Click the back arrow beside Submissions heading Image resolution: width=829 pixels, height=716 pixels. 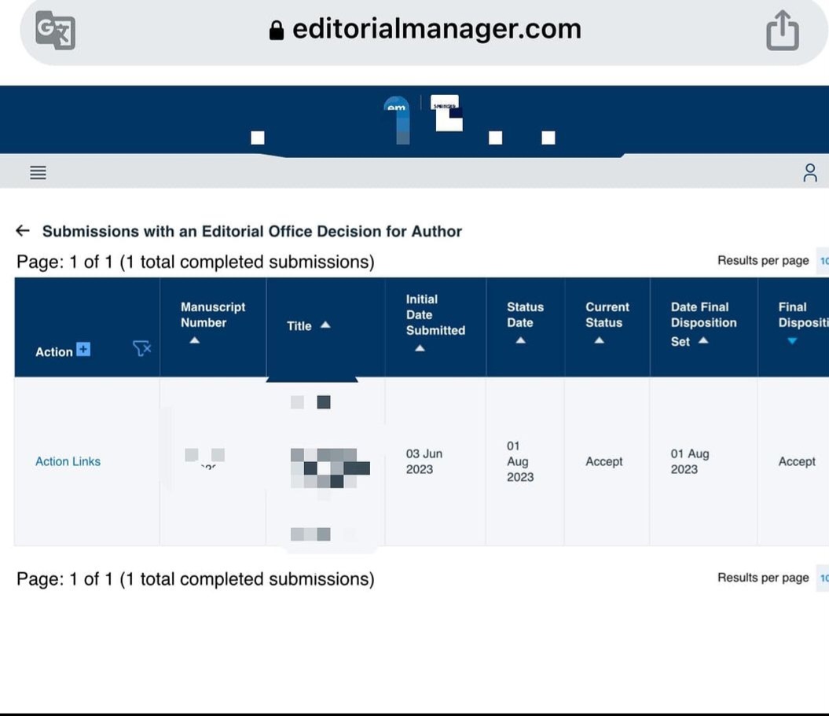click(23, 231)
